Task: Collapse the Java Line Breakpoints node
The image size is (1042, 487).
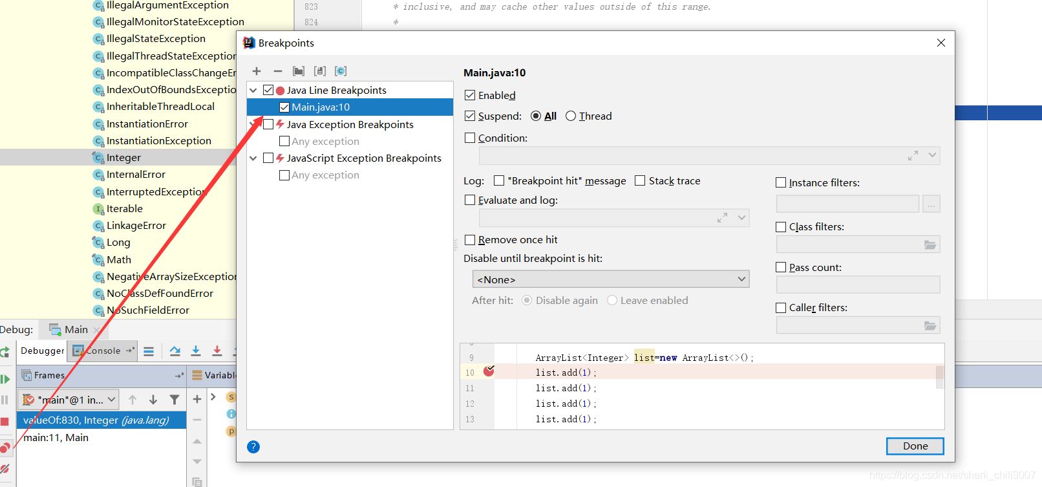Action: [253, 91]
